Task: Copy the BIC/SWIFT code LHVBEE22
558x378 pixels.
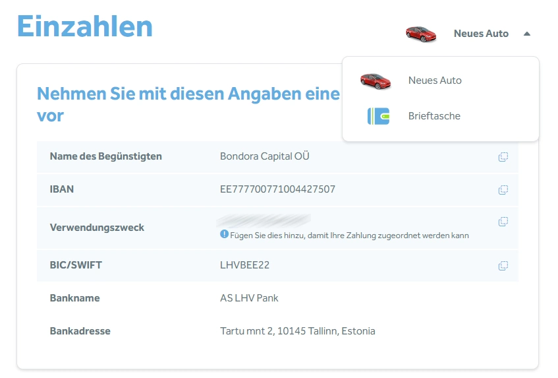Action: (x=503, y=266)
